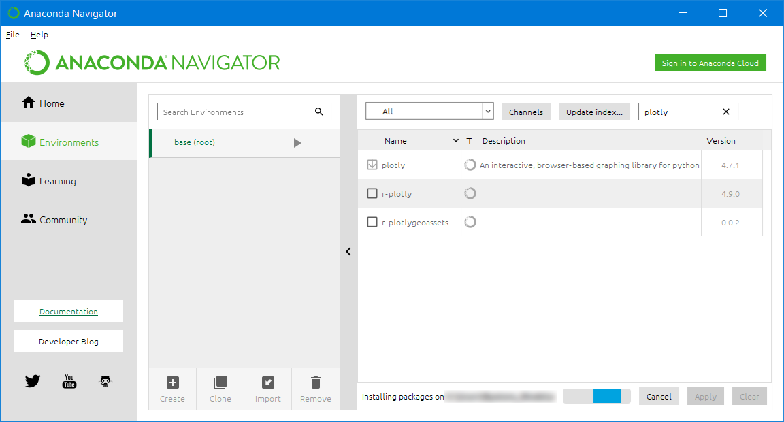Viewport: 784px width, 422px height.
Task: Click the Remove environment trash icon
Action: (x=316, y=383)
